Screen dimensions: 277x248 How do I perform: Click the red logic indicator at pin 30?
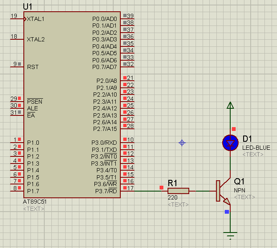[x=20, y=105]
